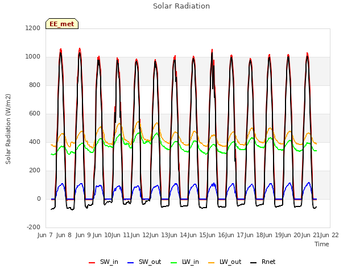364x273 pixels.
Task: Click the 200 y-axis tick label
Action: click(x=35, y=171)
